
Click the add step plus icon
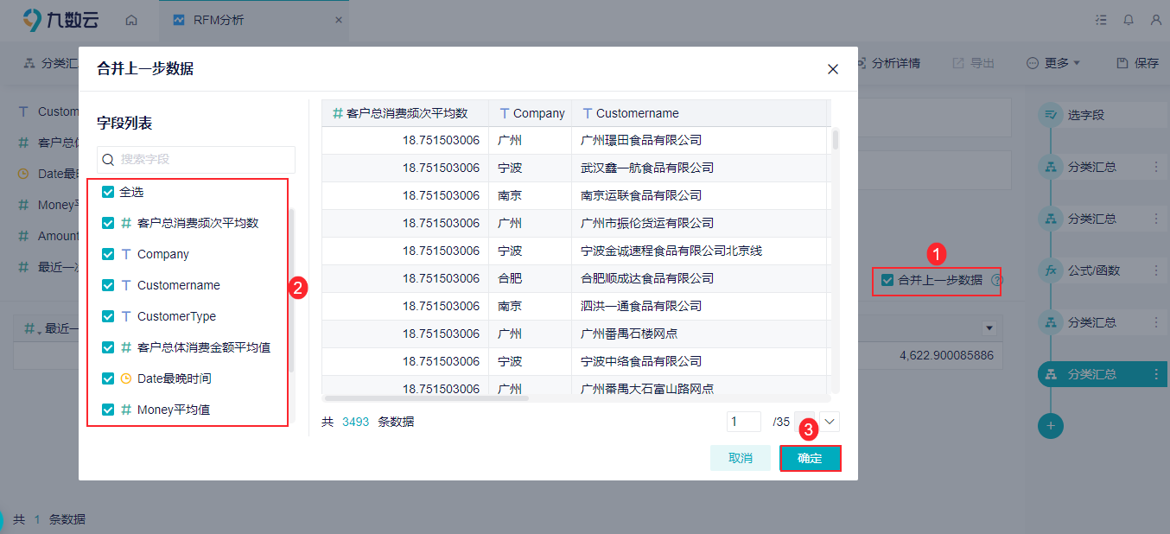pos(1051,425)
